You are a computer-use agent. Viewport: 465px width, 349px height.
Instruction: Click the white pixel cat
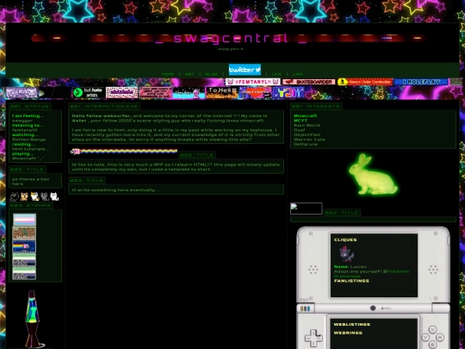coord(54,196)
